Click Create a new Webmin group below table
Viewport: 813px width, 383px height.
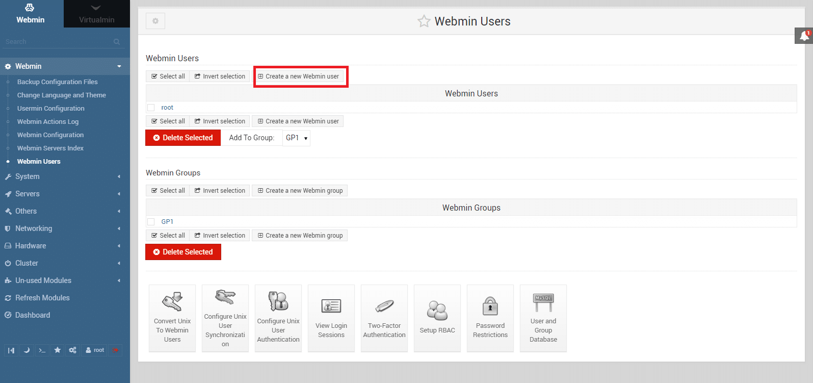300,236
